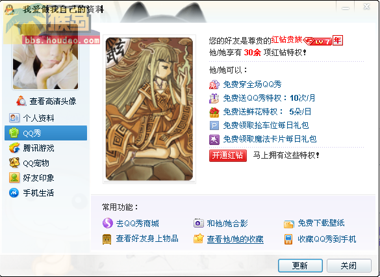Click the magnifier icon for 查看高清头像
The height and width of the screenshot is (277, 380).
[21, 101]
